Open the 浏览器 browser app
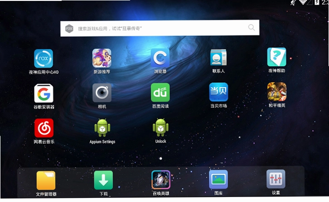Screen dimensions: 329x202 click(160, 58)
